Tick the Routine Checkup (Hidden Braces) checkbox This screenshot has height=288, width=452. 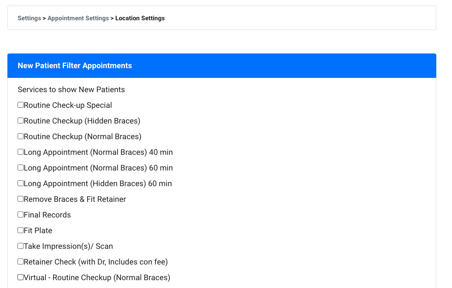20,121
